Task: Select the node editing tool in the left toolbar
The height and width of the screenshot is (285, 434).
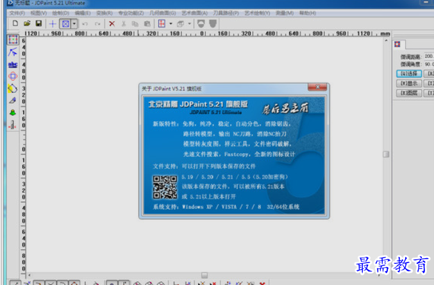Action: coord(13,52)
